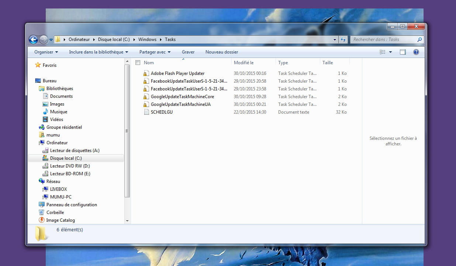Click the Graver toolbar button
The height and width of the screenshot is (266, 456).
click(x=188, y=52)
